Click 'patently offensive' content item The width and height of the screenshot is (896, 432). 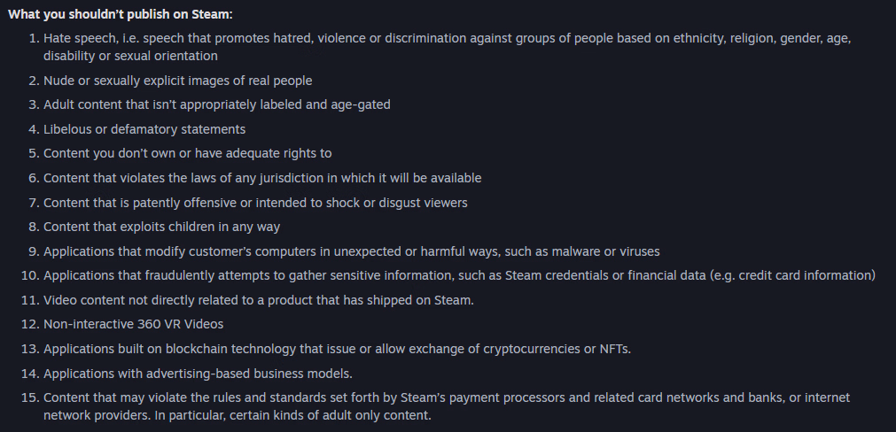pyautogui.click(x=255, y=203)
